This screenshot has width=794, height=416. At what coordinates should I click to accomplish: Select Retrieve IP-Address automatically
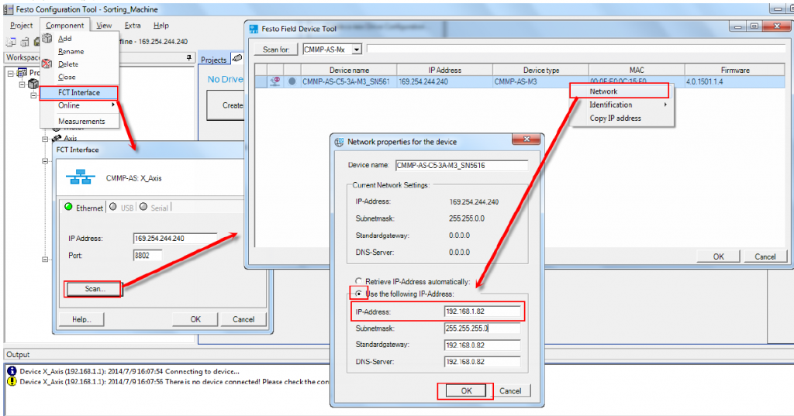point(359,281)
